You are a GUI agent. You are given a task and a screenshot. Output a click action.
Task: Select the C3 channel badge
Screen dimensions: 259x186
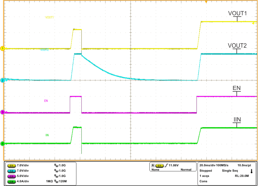(x=11, y=176)
